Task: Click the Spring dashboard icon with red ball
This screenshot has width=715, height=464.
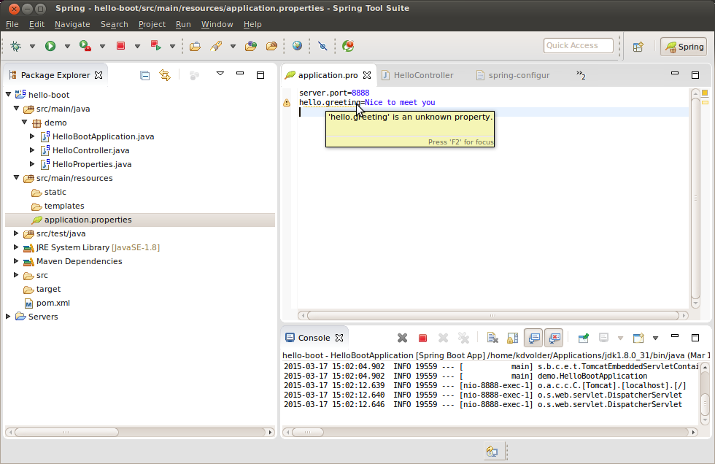Action: coord(349,45)
